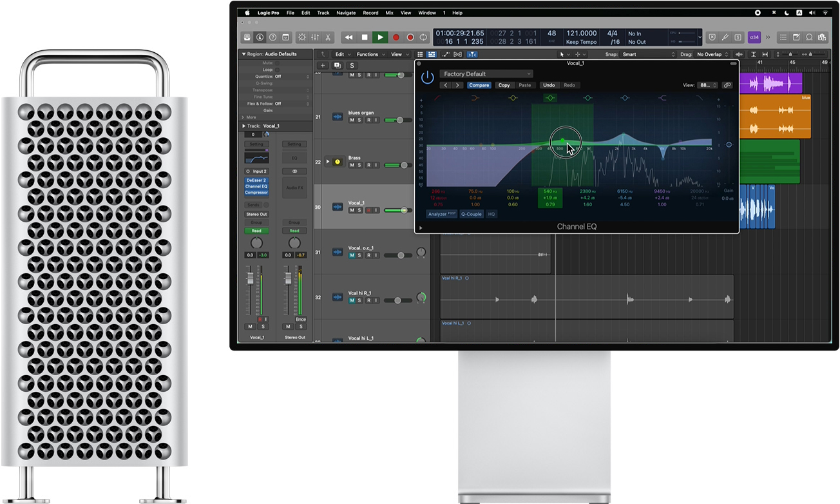Toggle HQ button in Channel EQ

coord(492,214)
